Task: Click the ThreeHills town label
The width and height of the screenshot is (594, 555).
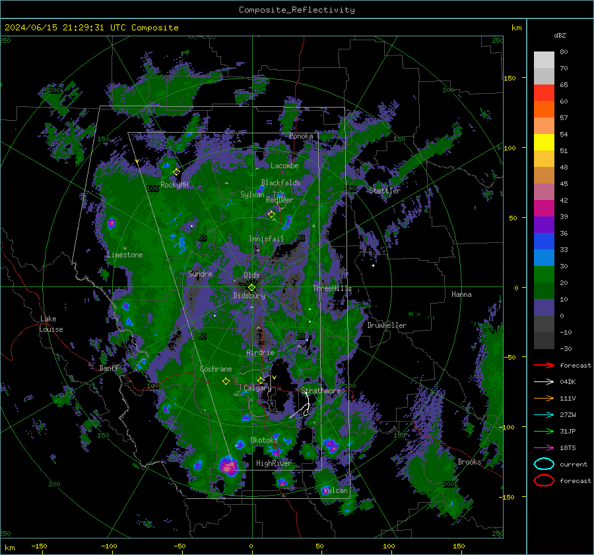Action: [x=332, y=288]
